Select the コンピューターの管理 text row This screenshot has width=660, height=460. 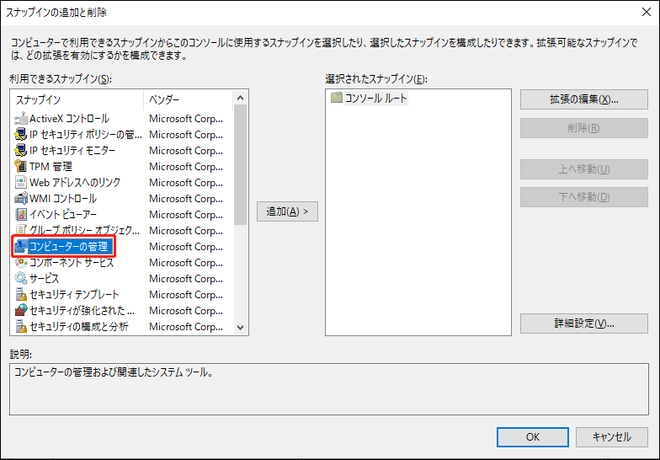71,247
